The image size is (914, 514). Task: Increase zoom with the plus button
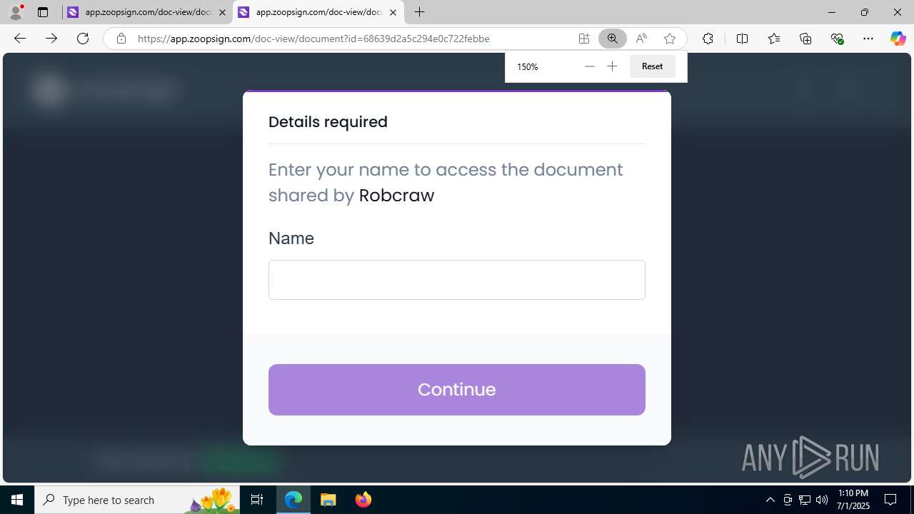pyautogui.click(x=612, y=66)
